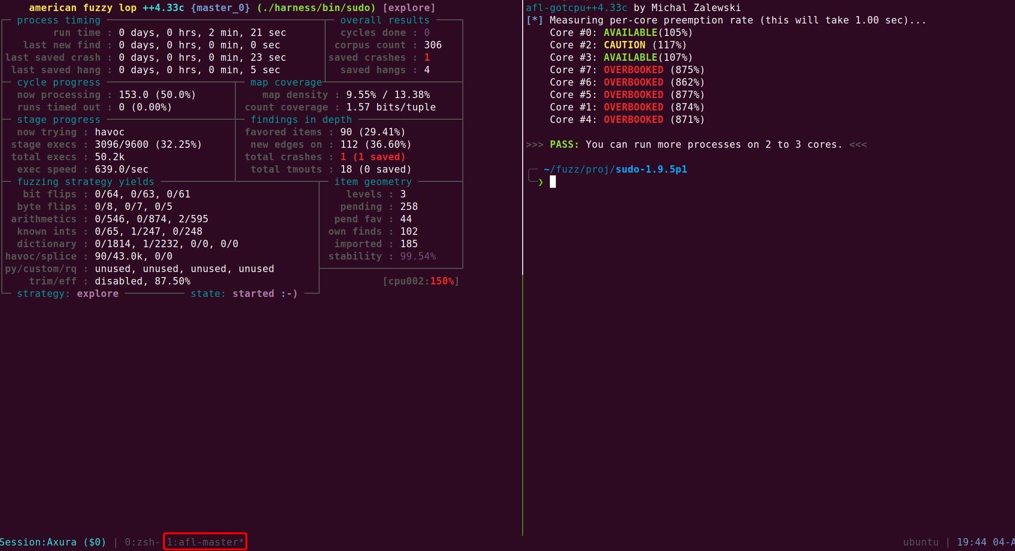Click the saved hangs value 4
1015x551 pixels.
(427, 70)
